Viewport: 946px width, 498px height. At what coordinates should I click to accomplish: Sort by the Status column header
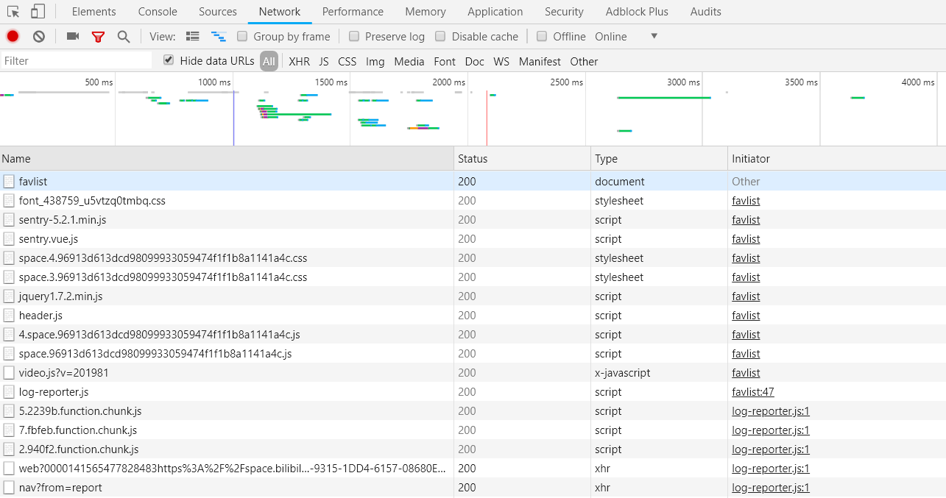click(x=522, y=158)
